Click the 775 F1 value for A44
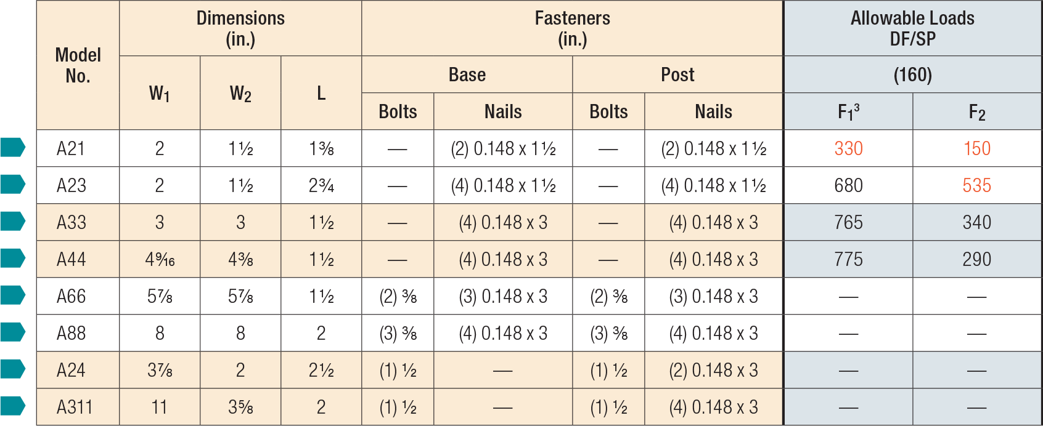The height and width of the screenshot is (426, 1043). pyautogui.click(x=848, y=259)
